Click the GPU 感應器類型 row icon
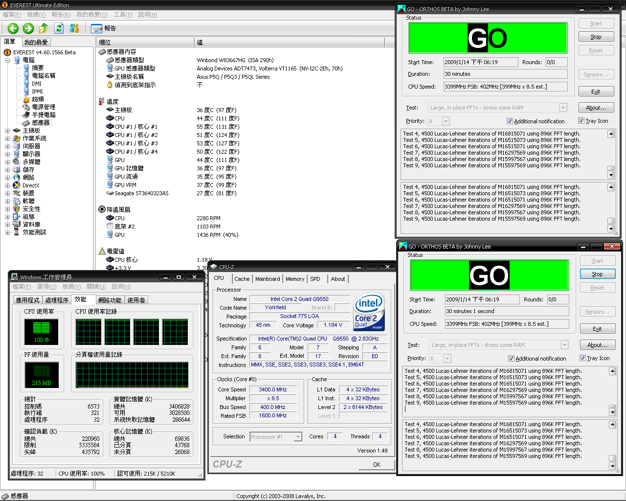 (110, 68)
